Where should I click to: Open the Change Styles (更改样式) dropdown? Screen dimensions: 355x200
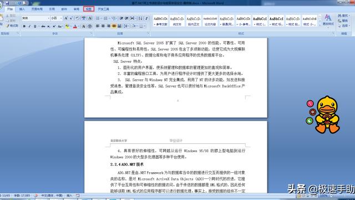coord(328,21)
